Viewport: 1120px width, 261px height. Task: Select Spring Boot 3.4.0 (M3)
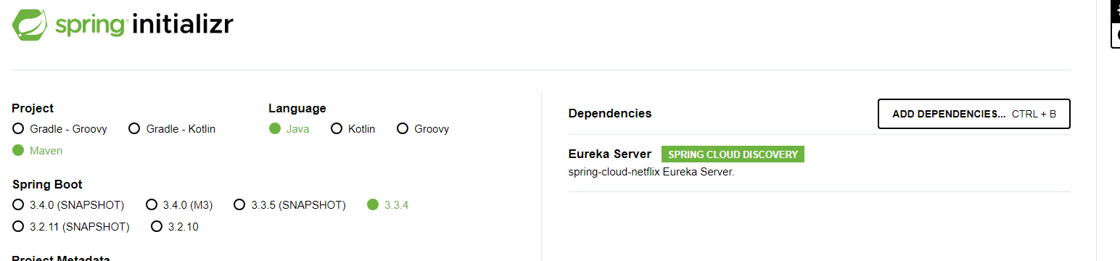point(179,205)
